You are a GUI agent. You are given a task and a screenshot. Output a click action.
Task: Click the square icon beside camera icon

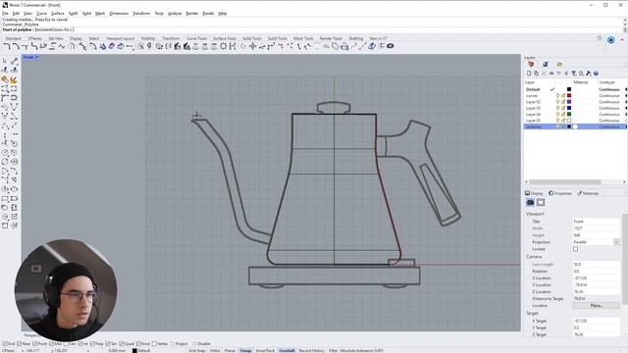[541, 203]
